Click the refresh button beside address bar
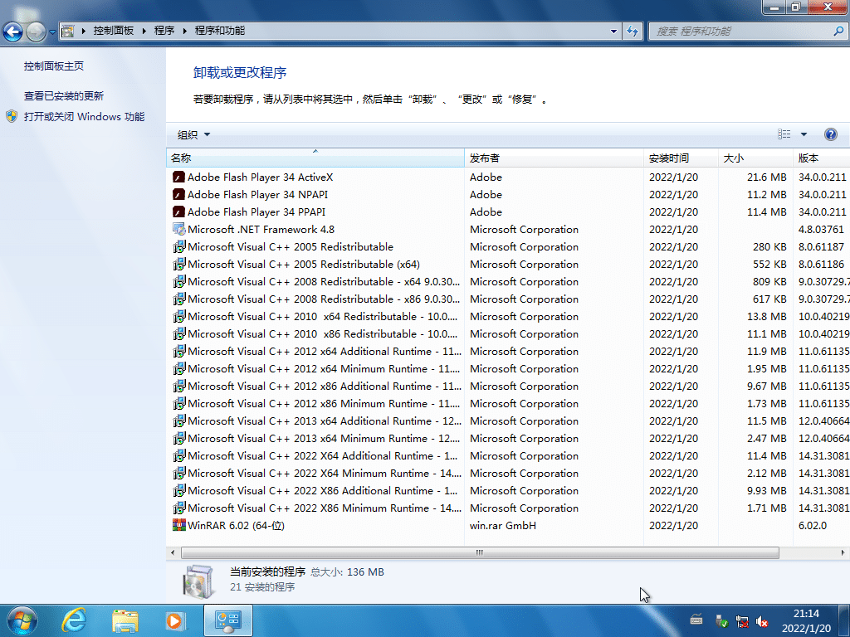The width and height of the screenshot is (850, 637). click(x=633, y=31)
